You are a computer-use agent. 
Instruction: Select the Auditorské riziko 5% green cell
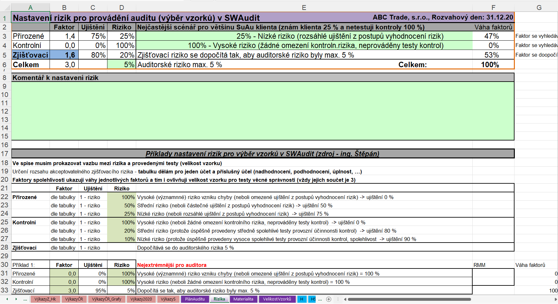tap(122, 65)
